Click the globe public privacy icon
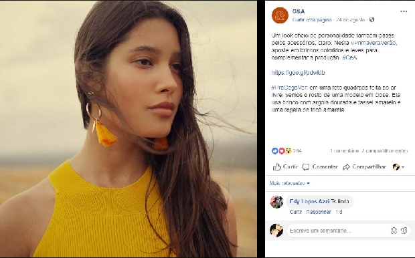The height and width of the screenshot is (258, 415). (x=372, y=19)
